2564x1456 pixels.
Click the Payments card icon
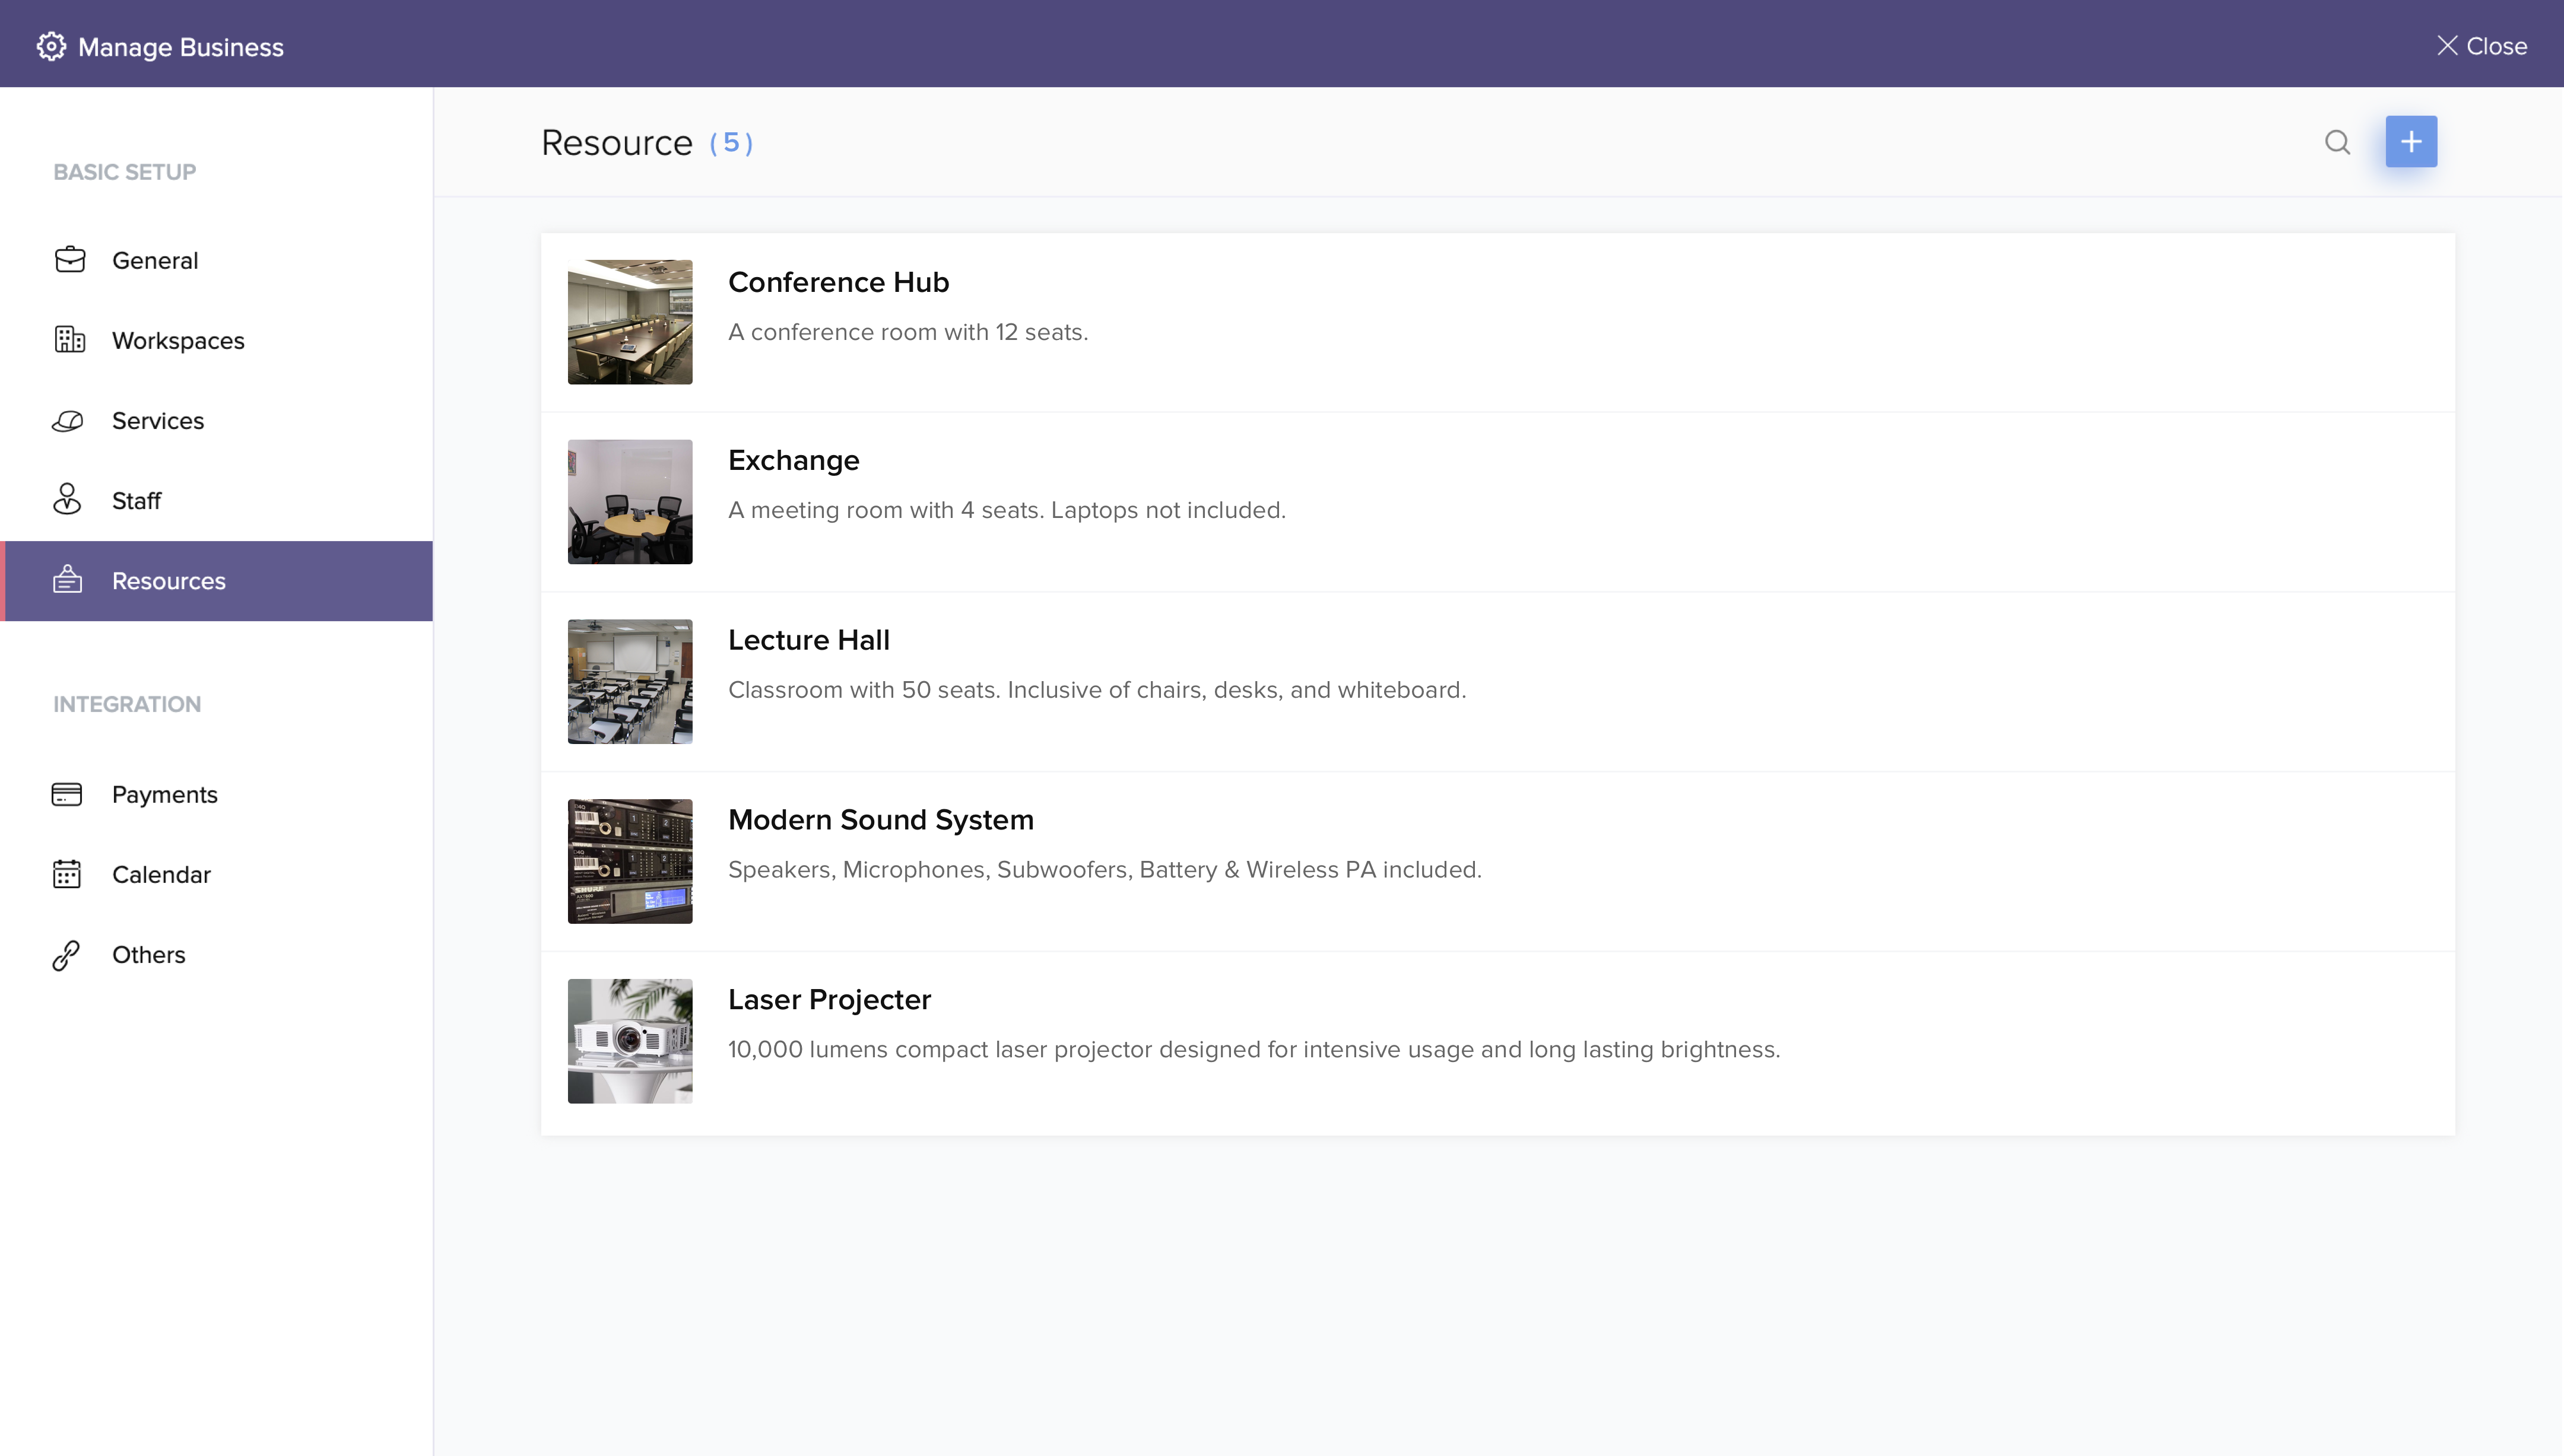(67, 794)
